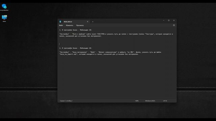Click the text "baza_na_import.xml"
This screenshot has width=216, height=121.
tap(69, 54)
